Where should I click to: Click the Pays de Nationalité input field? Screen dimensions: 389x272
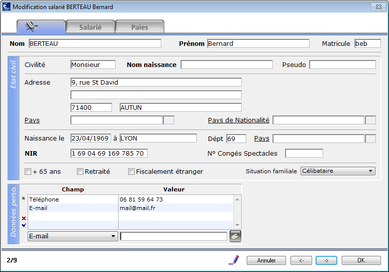319,120
